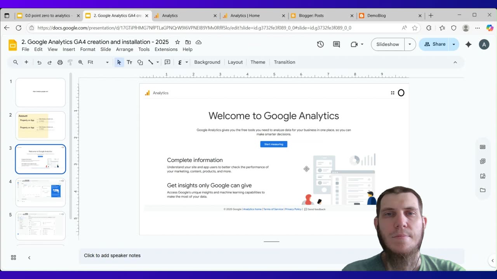Add page to browser favorites
This screenshot has height=279, width=497.
(415, 28)
